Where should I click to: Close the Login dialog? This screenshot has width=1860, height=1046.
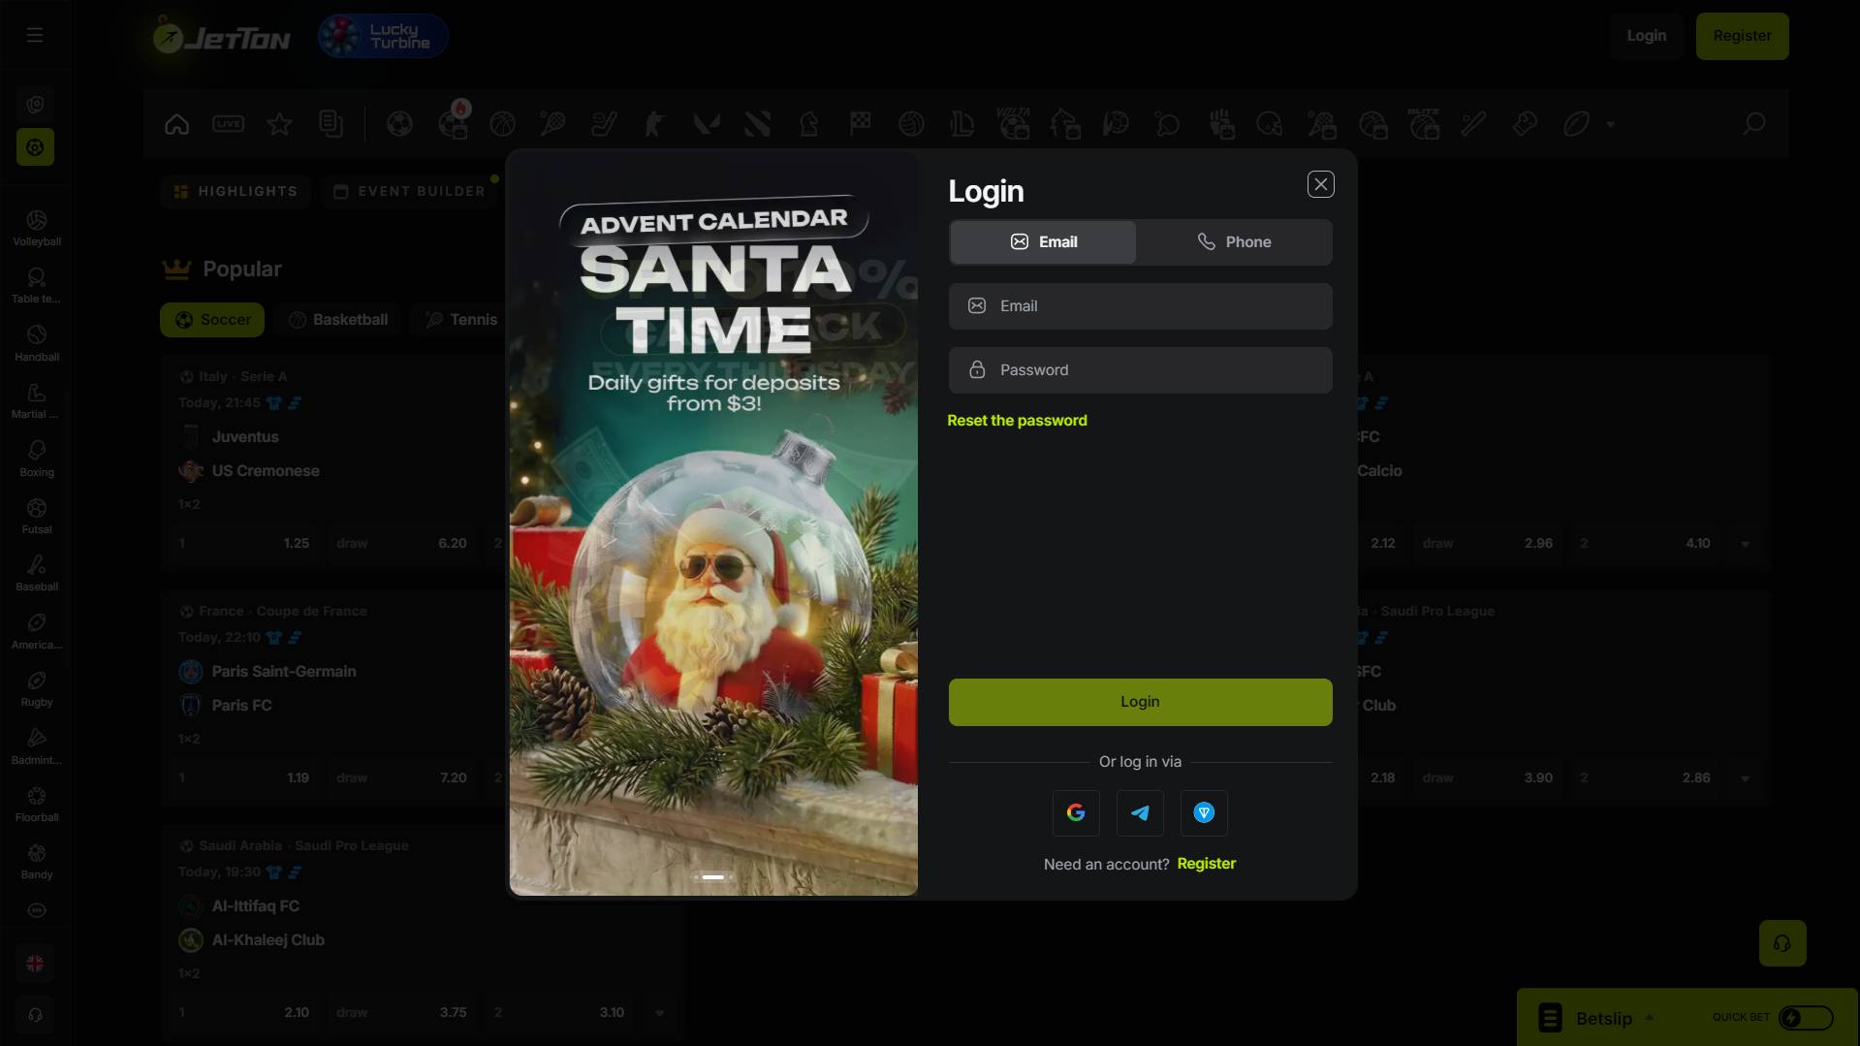coord(1320,184)
